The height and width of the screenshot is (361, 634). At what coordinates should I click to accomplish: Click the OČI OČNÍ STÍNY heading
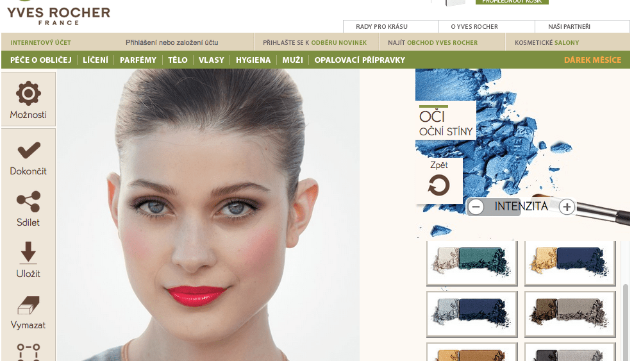446,121
